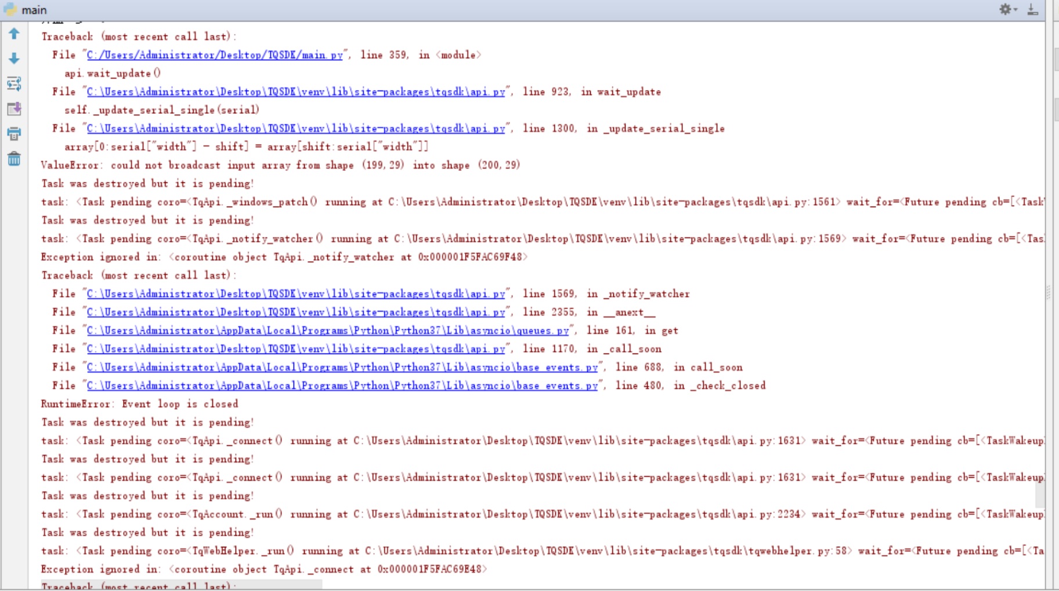Open base_events.py link for line 688
Image resolution: width=1059 pixels, height=591 pixels.
(342, 367)
